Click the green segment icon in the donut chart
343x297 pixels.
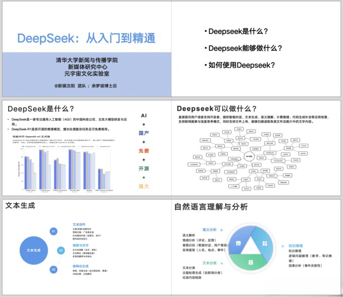point(251,262)
